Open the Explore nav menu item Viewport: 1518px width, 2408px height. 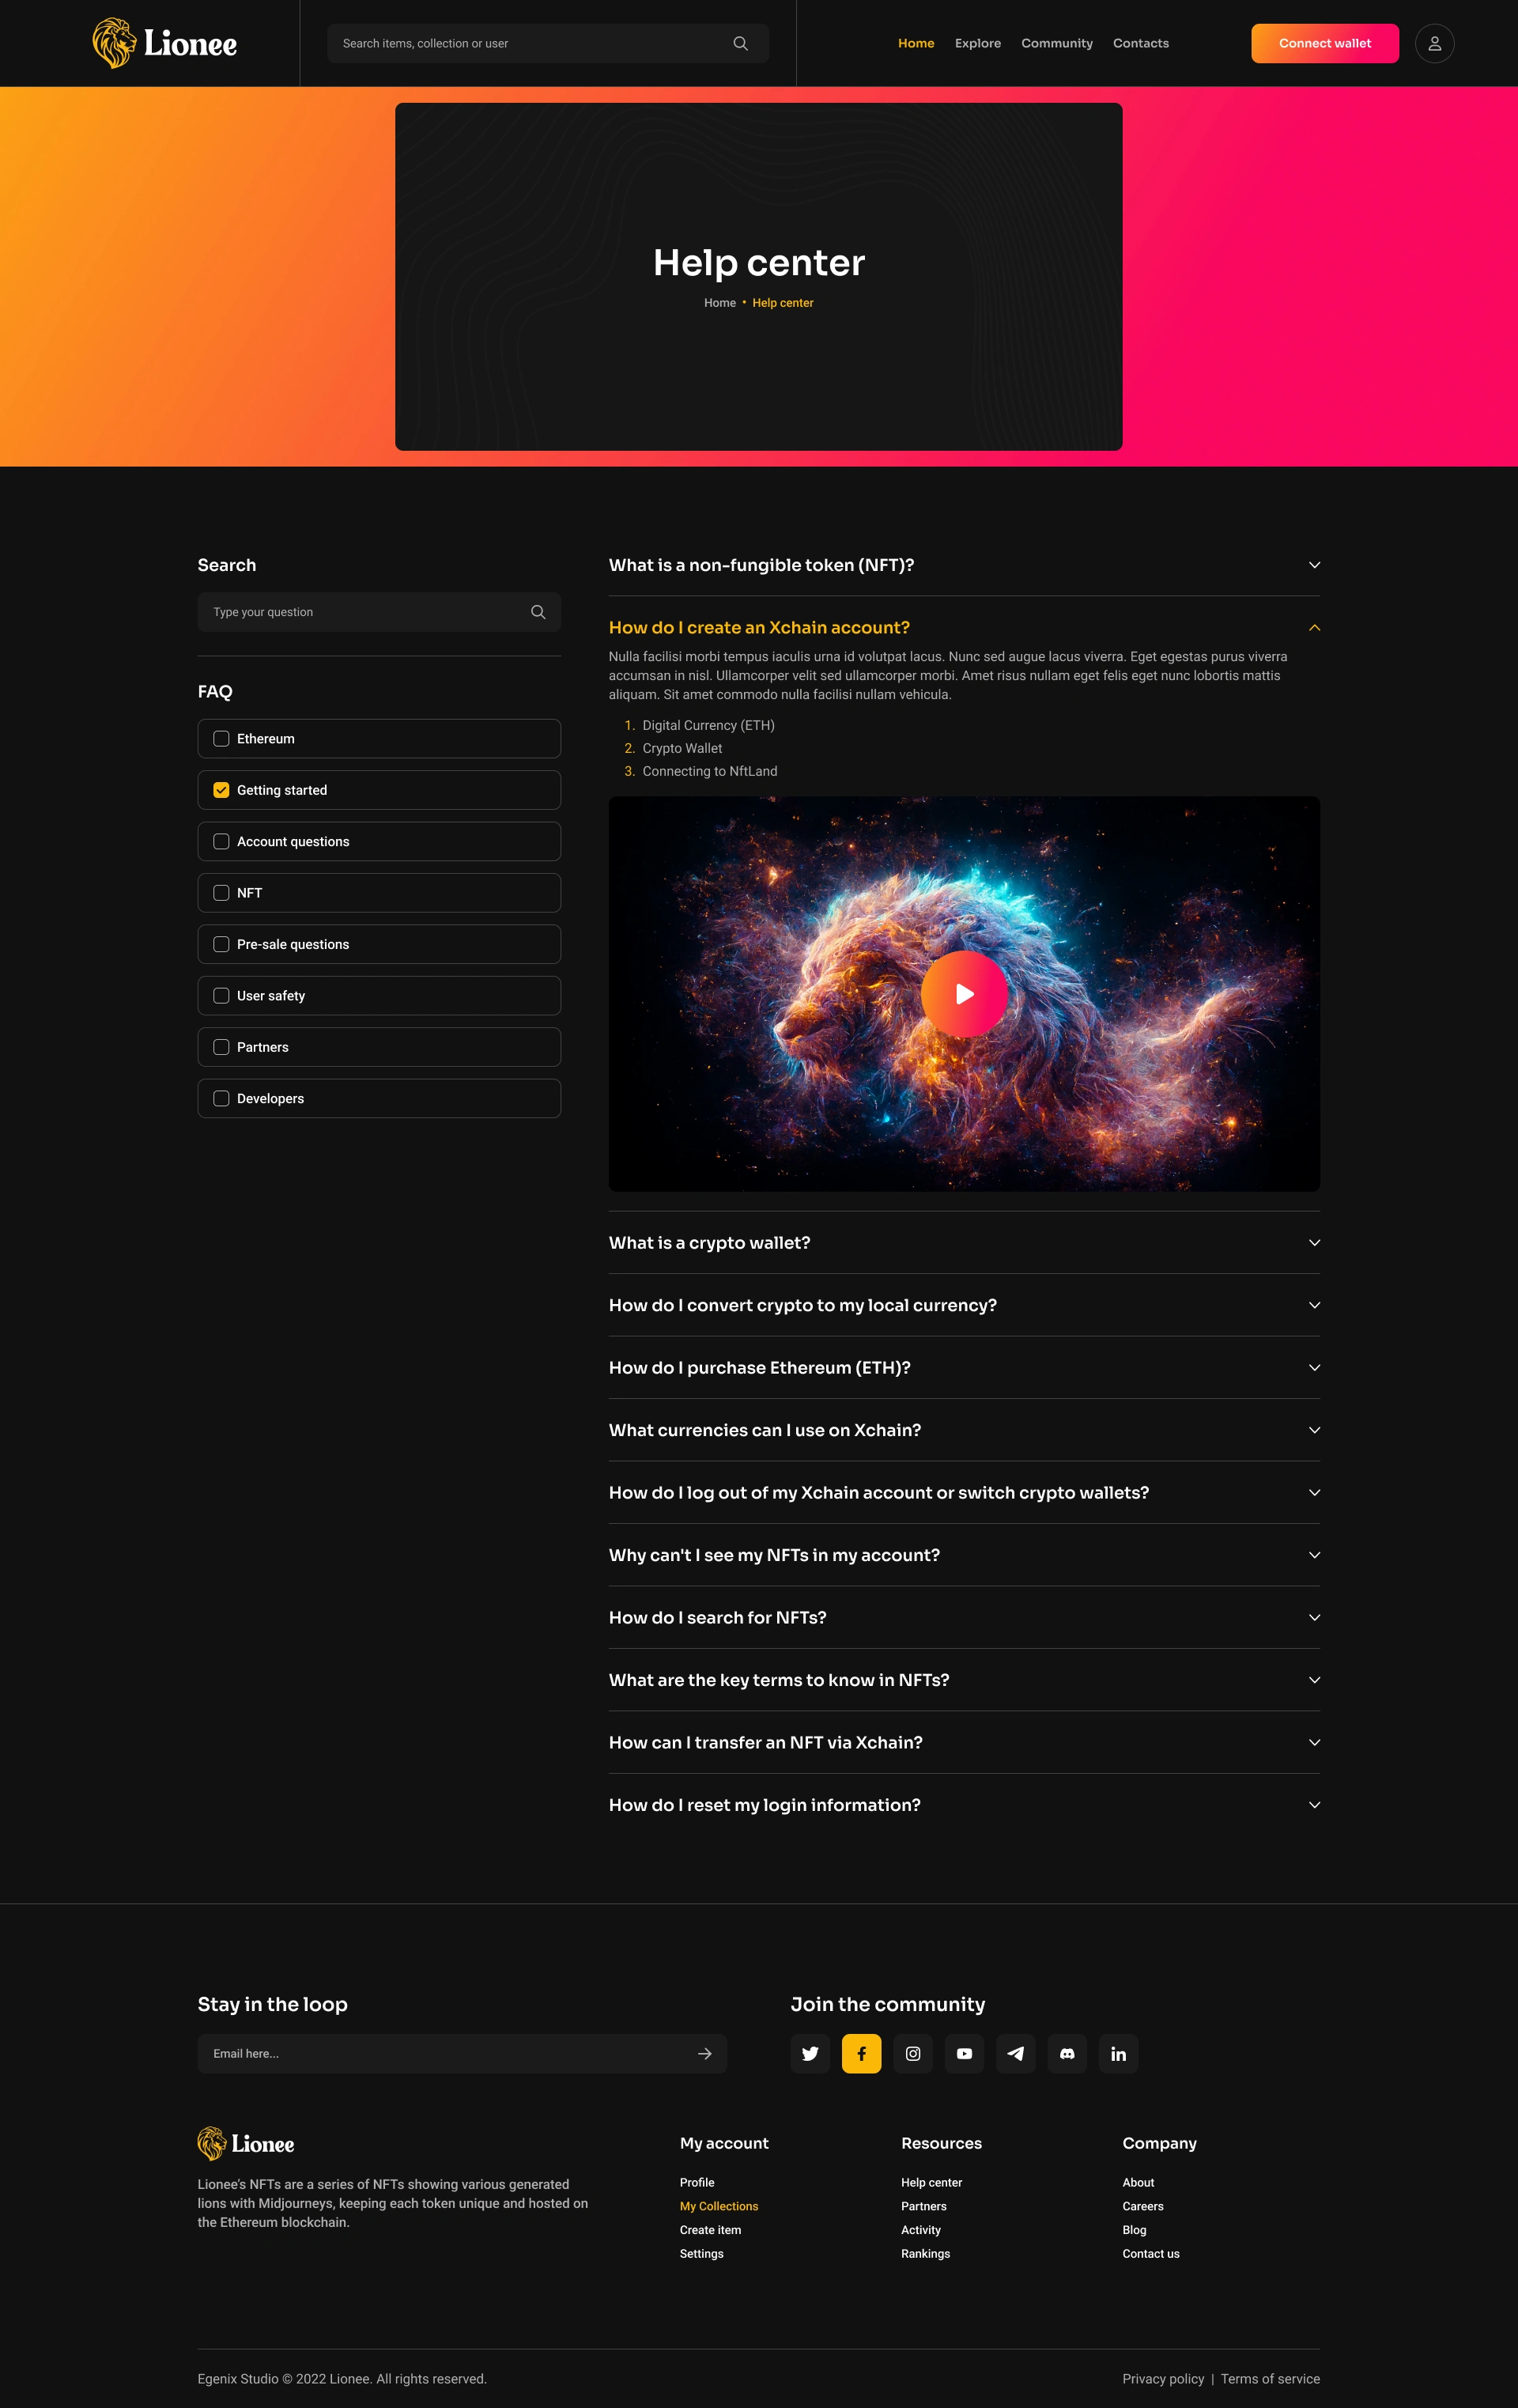[977, 43]
